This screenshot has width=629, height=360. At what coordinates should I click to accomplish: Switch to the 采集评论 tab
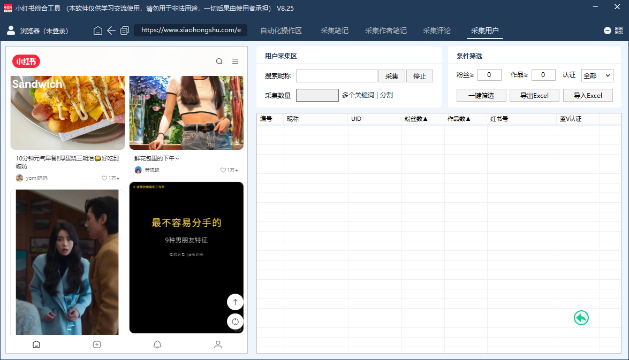point(436,30)
